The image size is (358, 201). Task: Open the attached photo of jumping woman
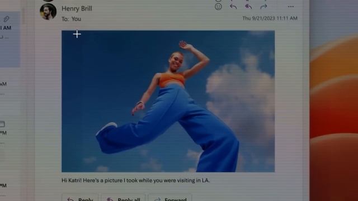coord(168,101)
